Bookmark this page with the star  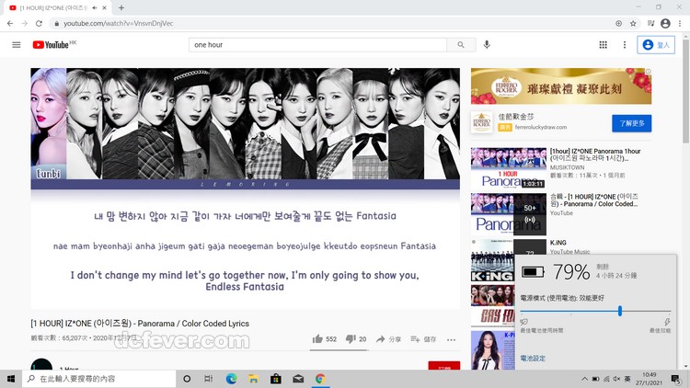coord(633,23)
